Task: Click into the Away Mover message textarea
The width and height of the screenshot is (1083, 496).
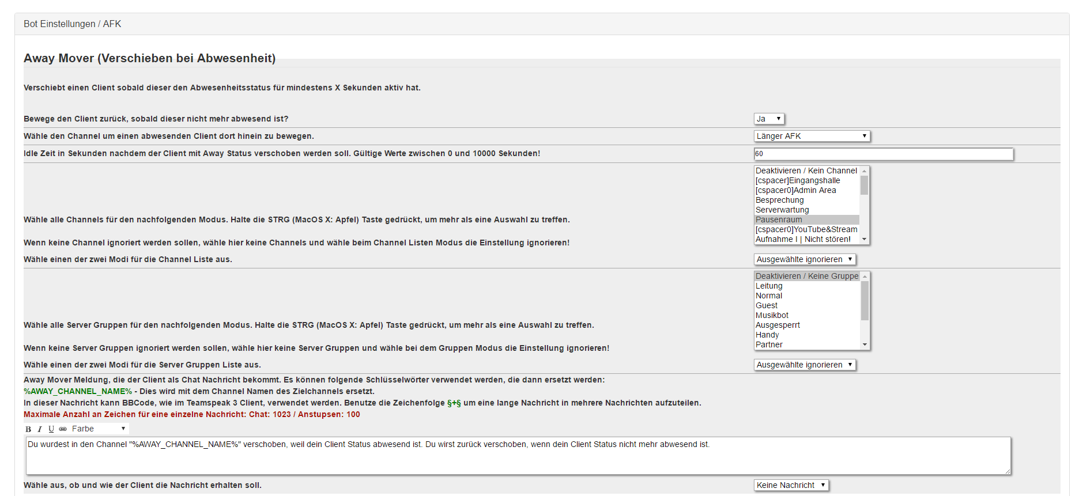Action: tap(518, 456)
